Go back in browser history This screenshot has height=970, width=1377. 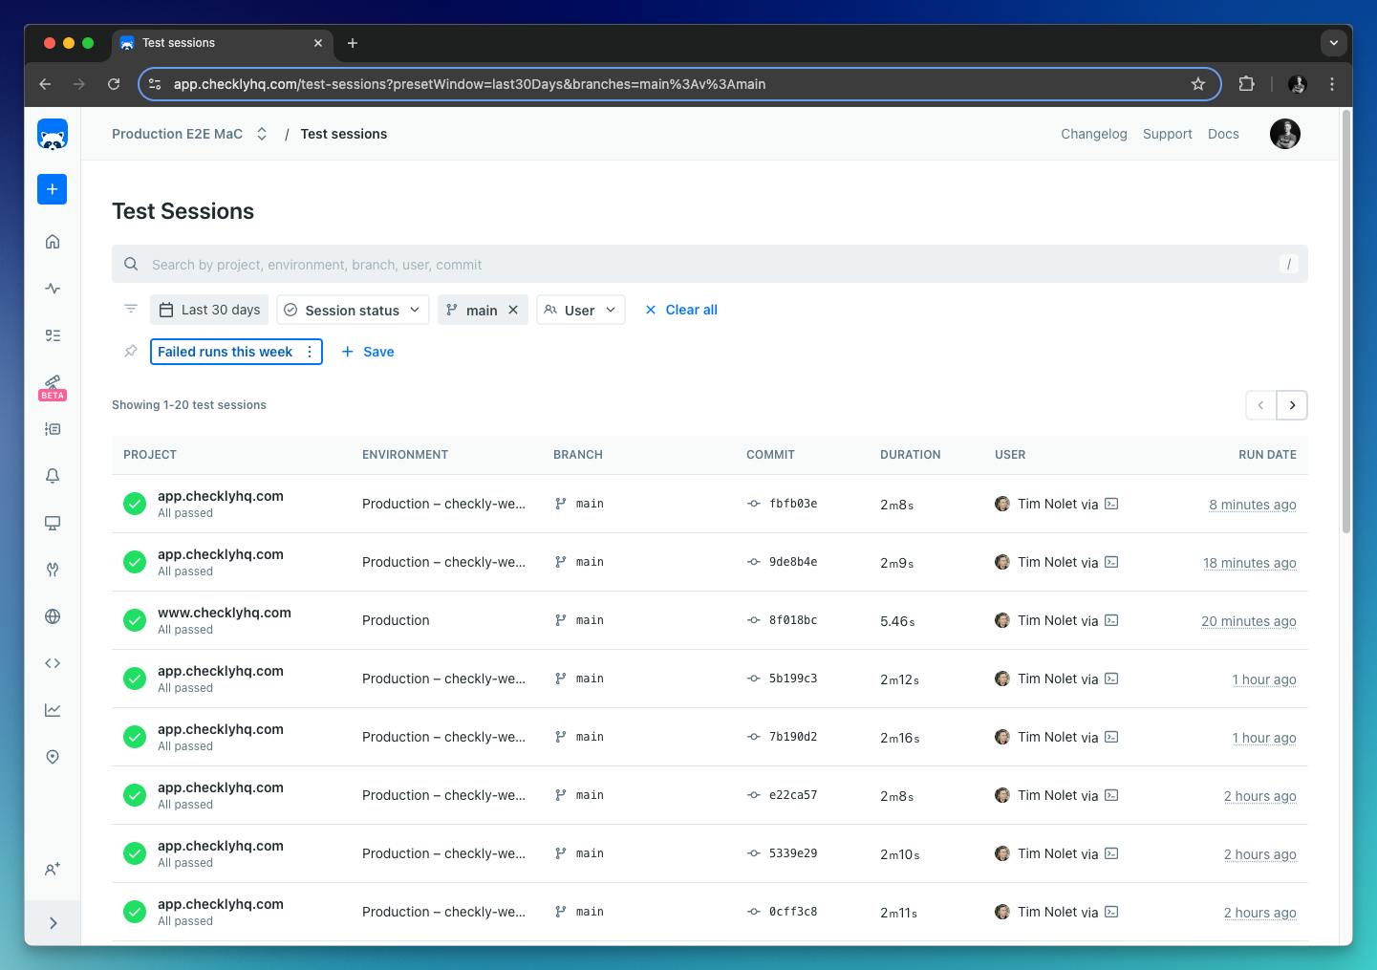45,84
